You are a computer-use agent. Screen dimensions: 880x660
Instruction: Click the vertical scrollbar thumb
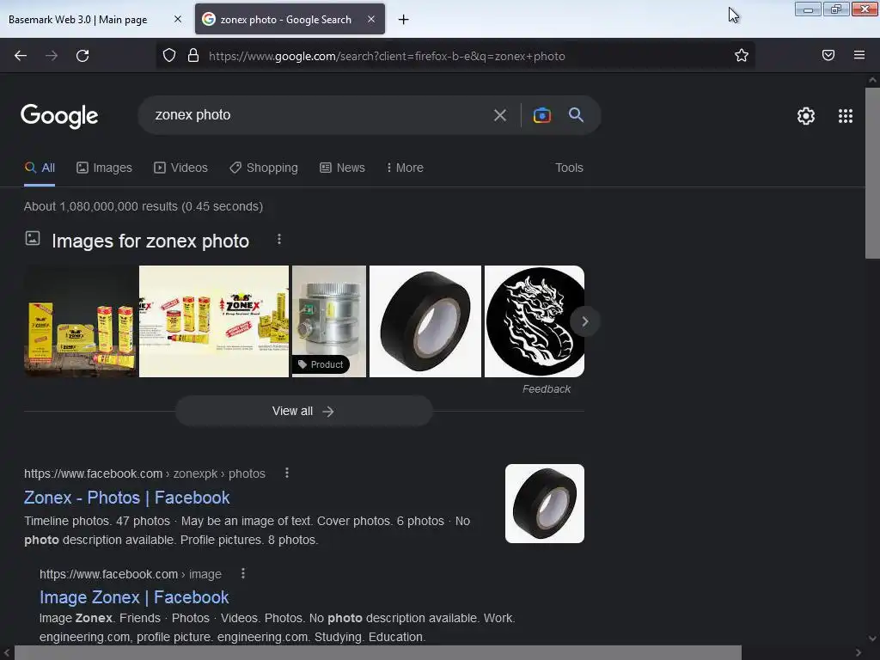point(872,173)
